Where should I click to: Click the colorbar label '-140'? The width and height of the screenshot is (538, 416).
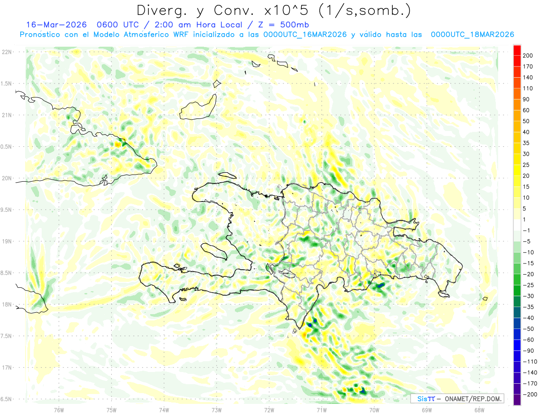[530, 373]
